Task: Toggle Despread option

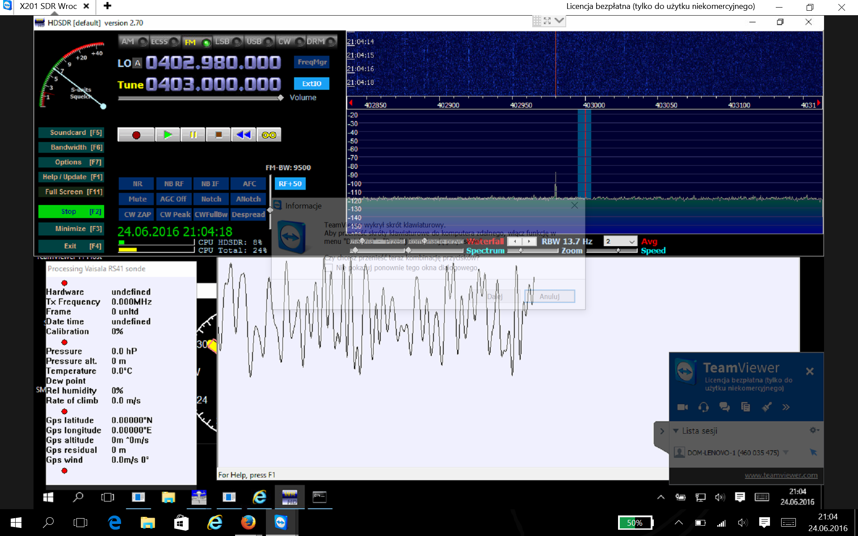Action: point(248,215)
